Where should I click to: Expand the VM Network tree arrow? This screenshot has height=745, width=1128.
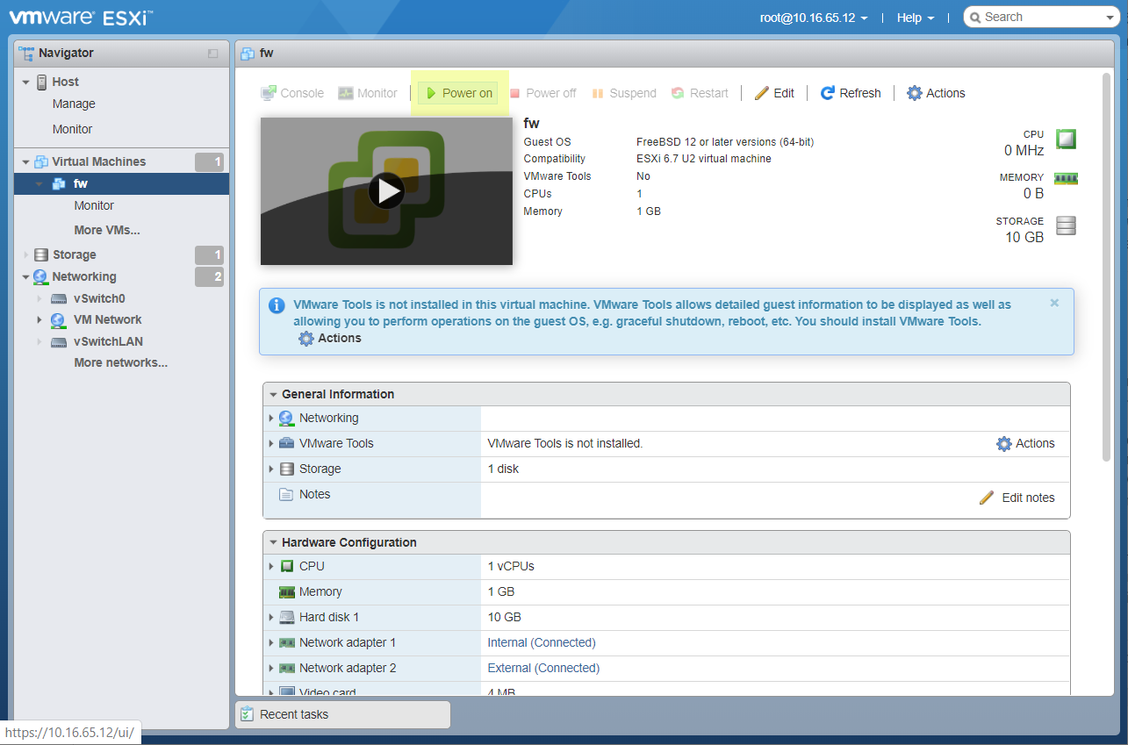pyautogui.click(x=40, y=320)
